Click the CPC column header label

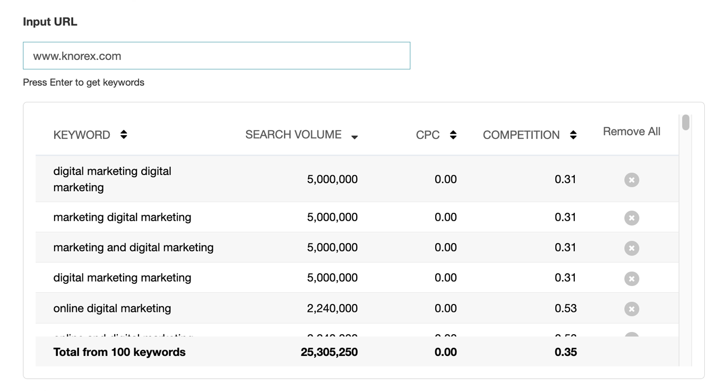[x=427, y=135]
